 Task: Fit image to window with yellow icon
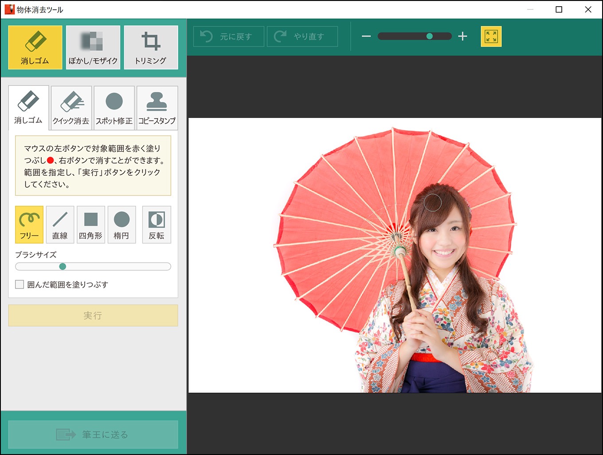pyautogui.click(x=491, y=36)
